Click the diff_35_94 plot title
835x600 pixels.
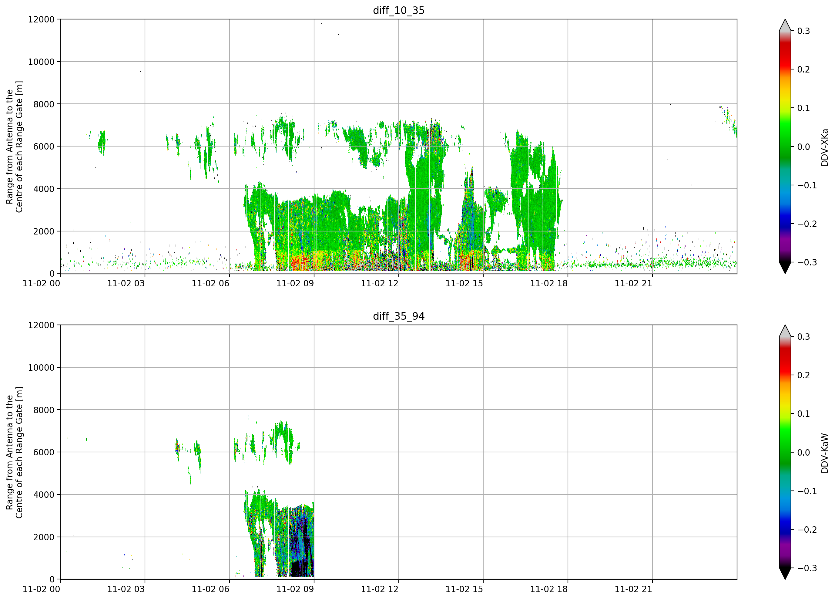[399, 316]
